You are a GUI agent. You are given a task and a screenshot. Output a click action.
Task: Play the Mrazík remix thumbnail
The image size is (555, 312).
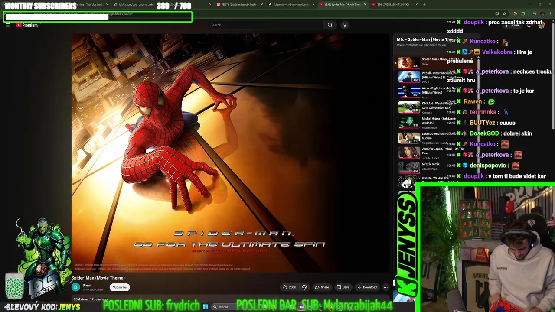coord(409,168)
